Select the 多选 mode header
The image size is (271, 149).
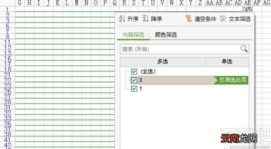pos(163,62)
